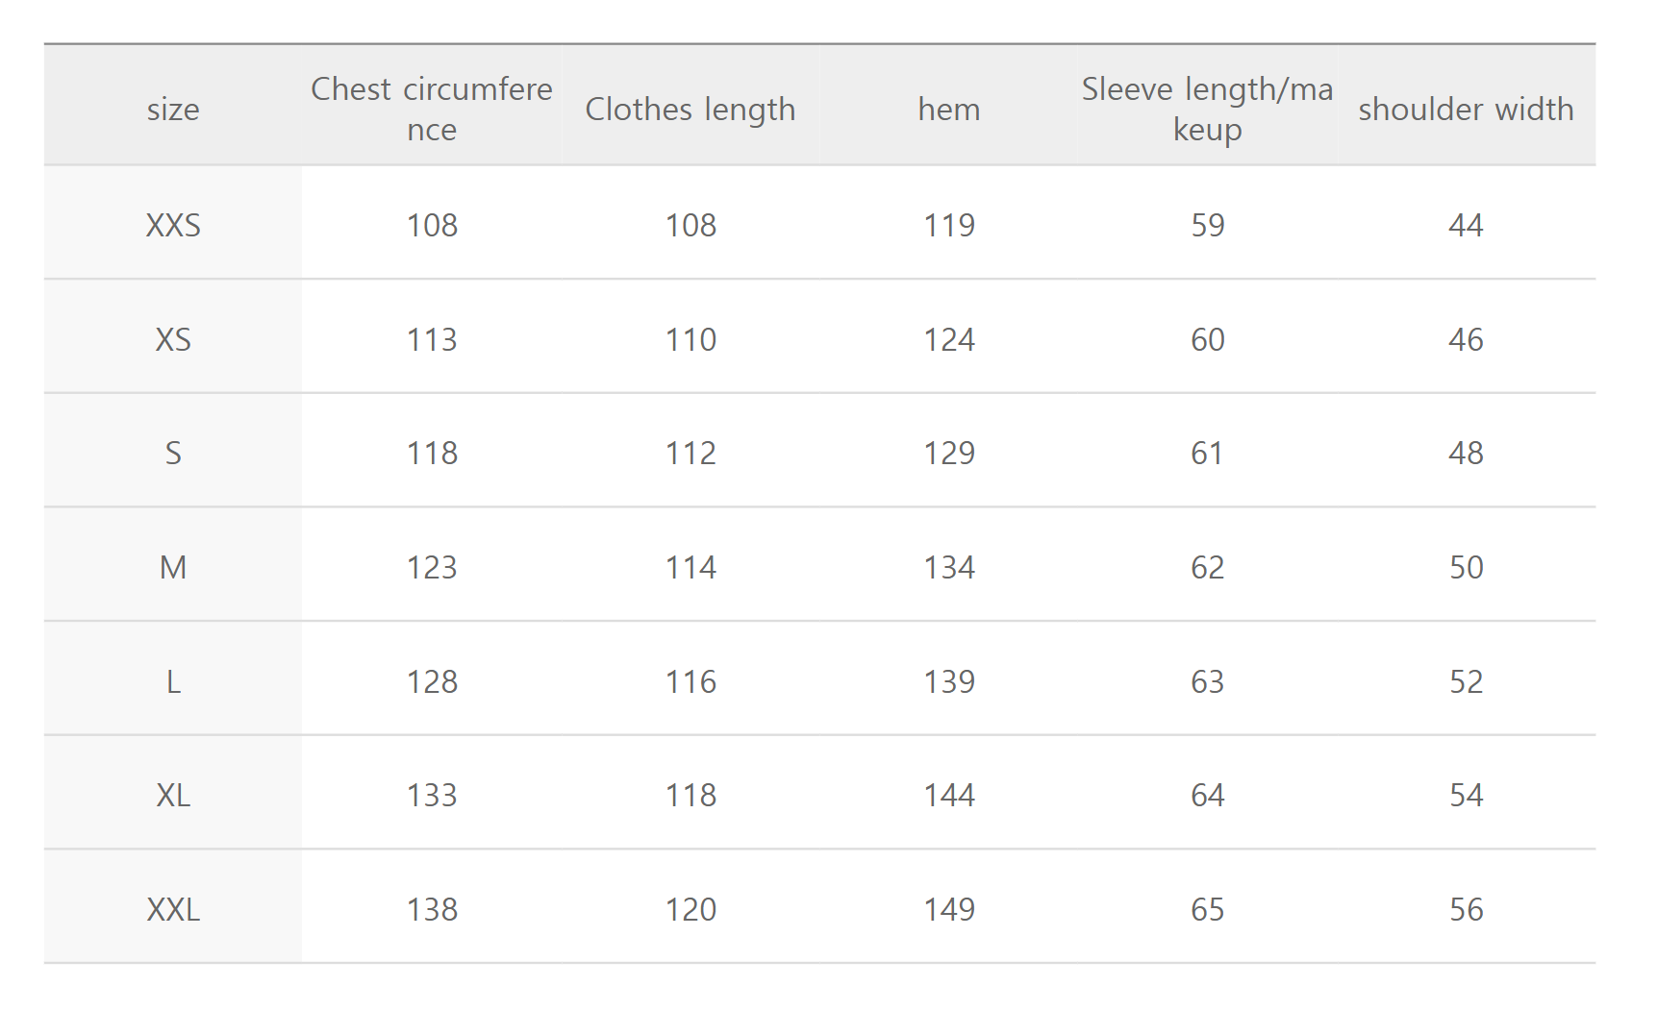Click hem value 144 in XL row
The image size is (1657, 1010).
(949, 796)
